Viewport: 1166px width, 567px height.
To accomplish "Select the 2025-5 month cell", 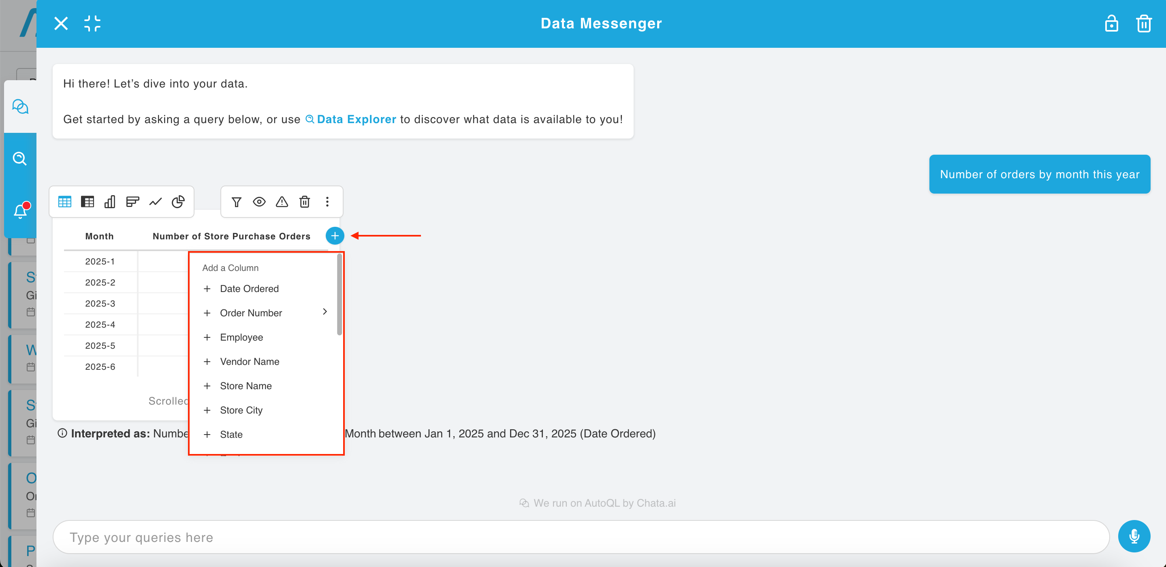I will point(100,346).
